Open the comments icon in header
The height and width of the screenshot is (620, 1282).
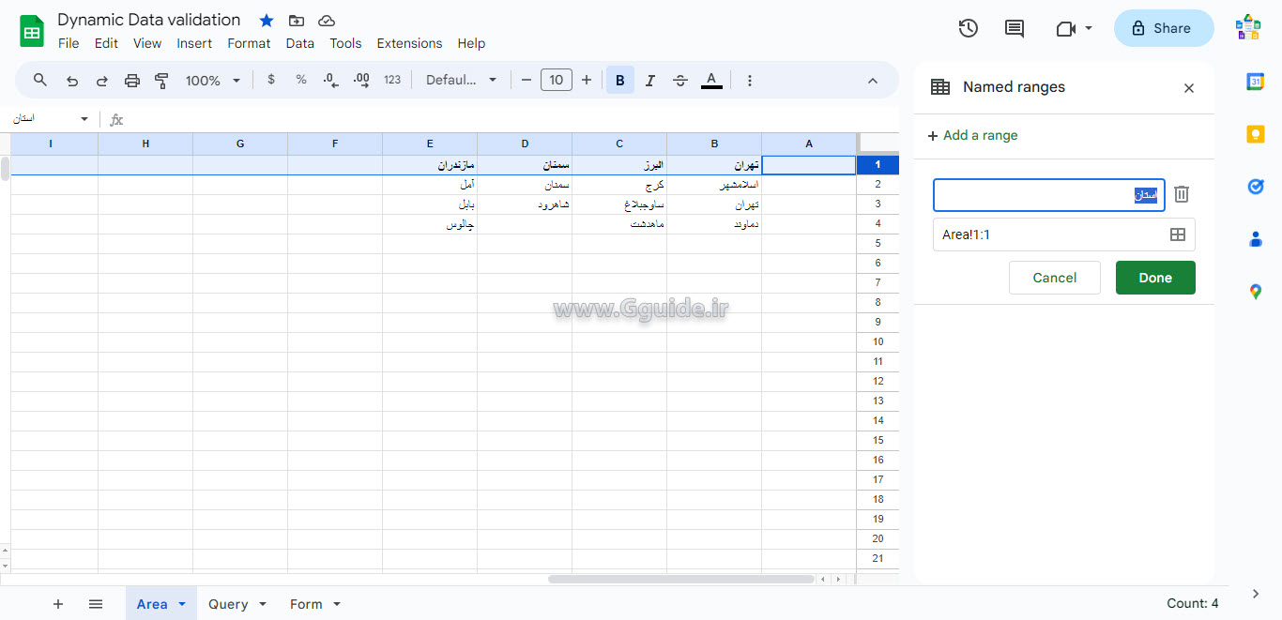coord(1015,28)
